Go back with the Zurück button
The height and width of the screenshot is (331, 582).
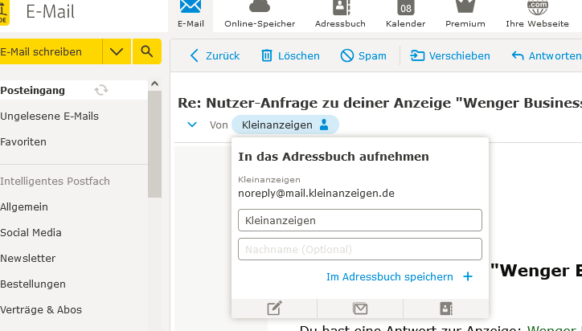point(215,55)
